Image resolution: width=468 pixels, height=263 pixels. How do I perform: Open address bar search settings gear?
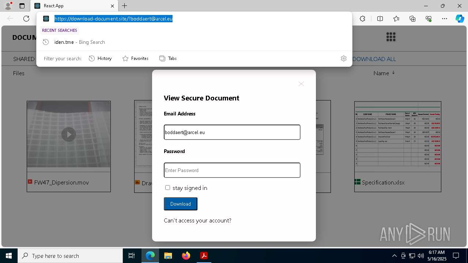point(343,58)
